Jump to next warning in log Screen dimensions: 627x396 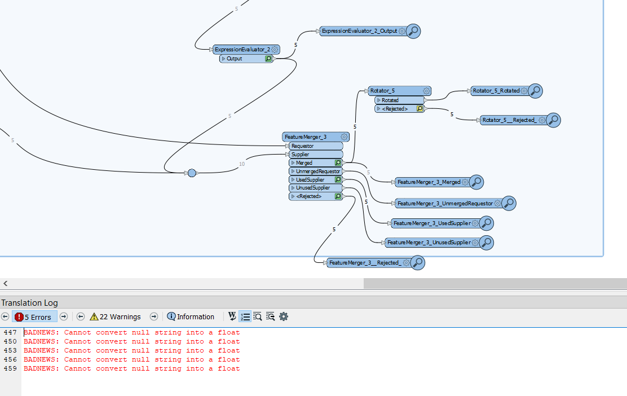[x=153, y=316]
